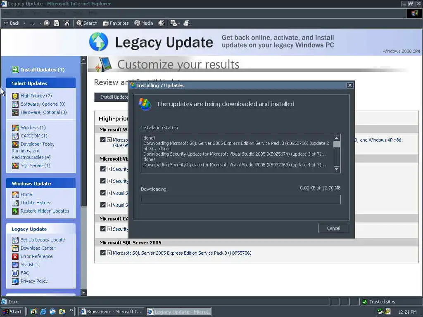This screenshot has height=317, width=423.
Task: Open the History toolbar icon
Action: click(x=162, y=23)
